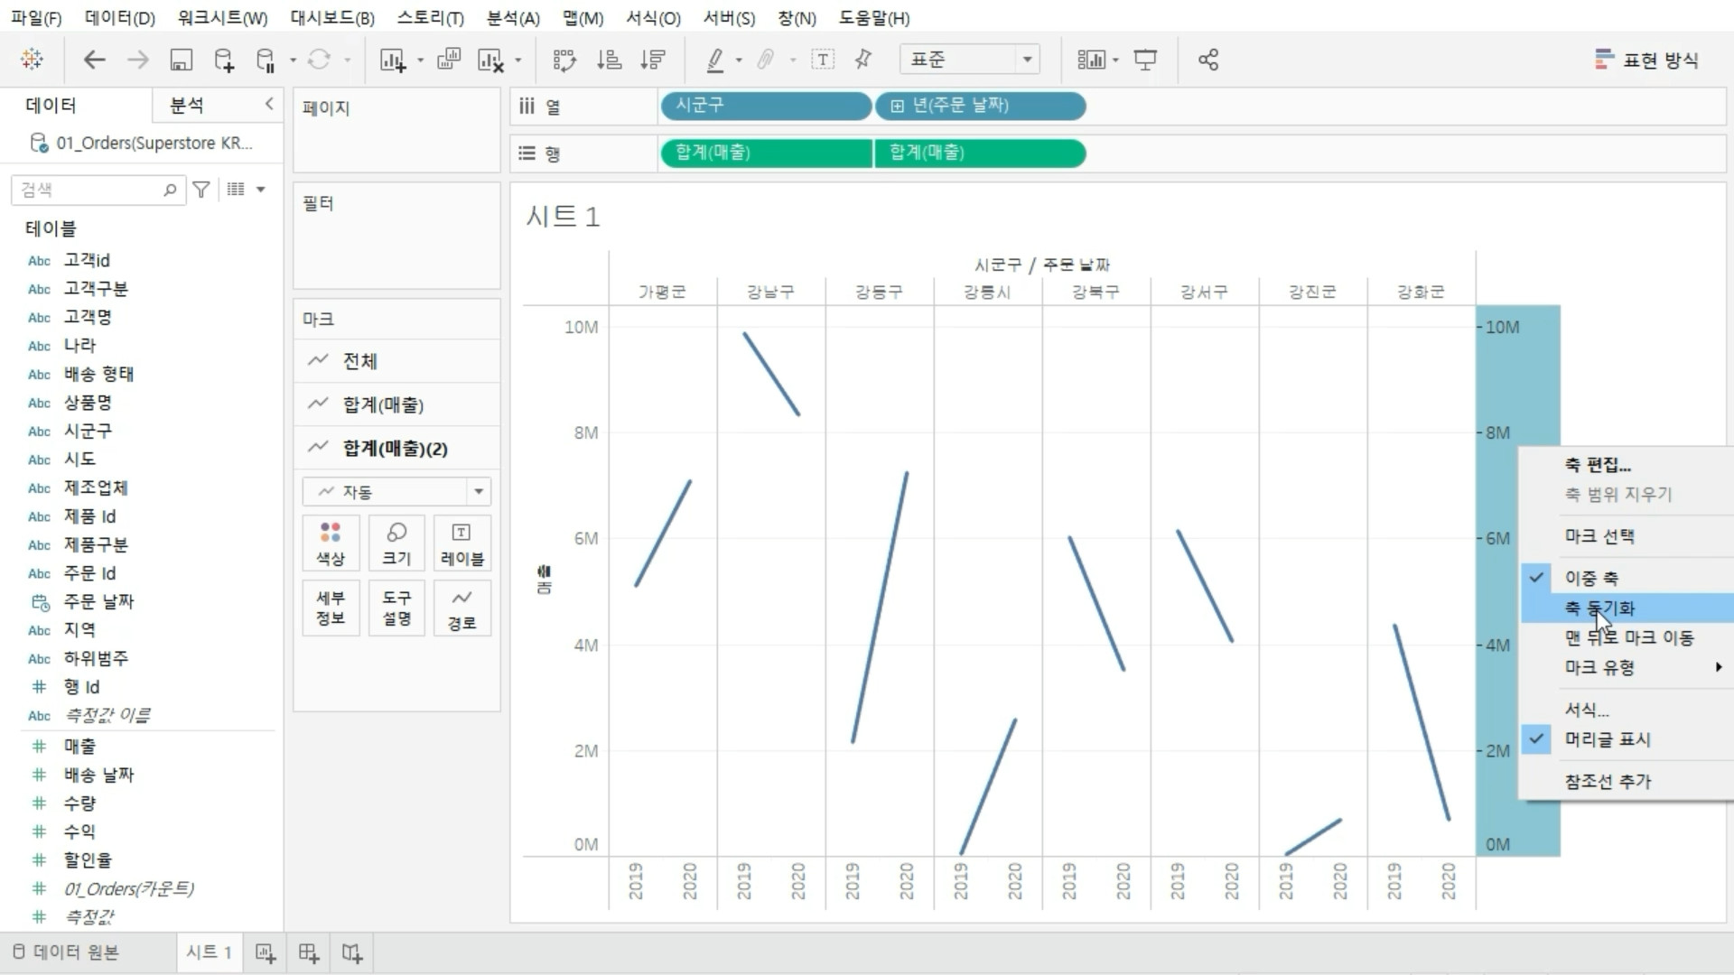Click the 레이블 marks card button
This screenshot has width=1734, height=975.
(461, 543)
